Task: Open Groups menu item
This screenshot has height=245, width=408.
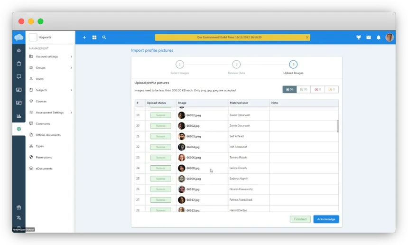Action: coord(50,68)
